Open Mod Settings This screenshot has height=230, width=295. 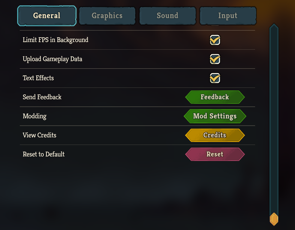tap(215, 116)
